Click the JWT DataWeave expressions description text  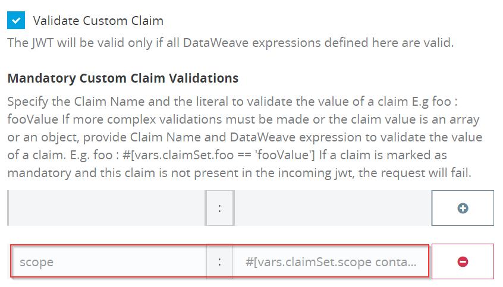tap(230, 43)
